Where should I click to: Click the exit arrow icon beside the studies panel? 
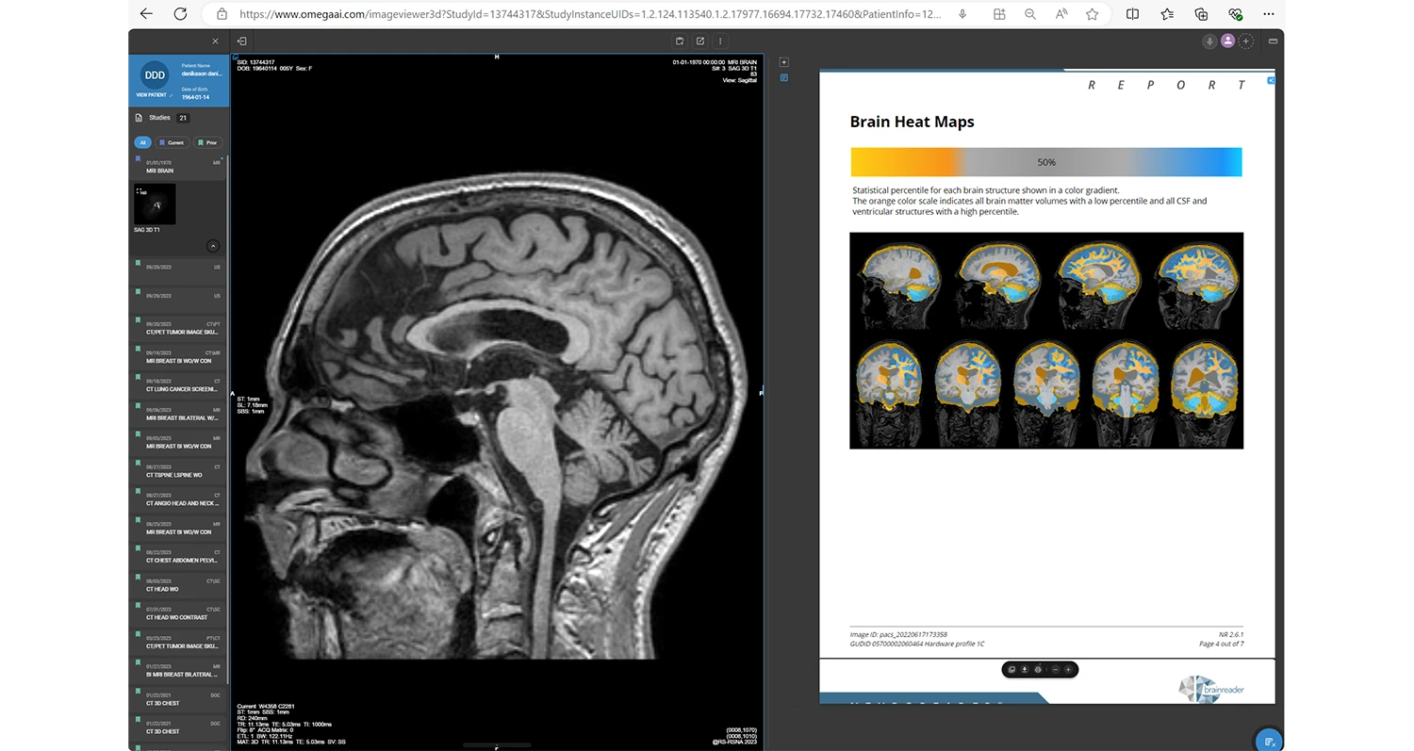pyautogui.click(x=242, y=41)
